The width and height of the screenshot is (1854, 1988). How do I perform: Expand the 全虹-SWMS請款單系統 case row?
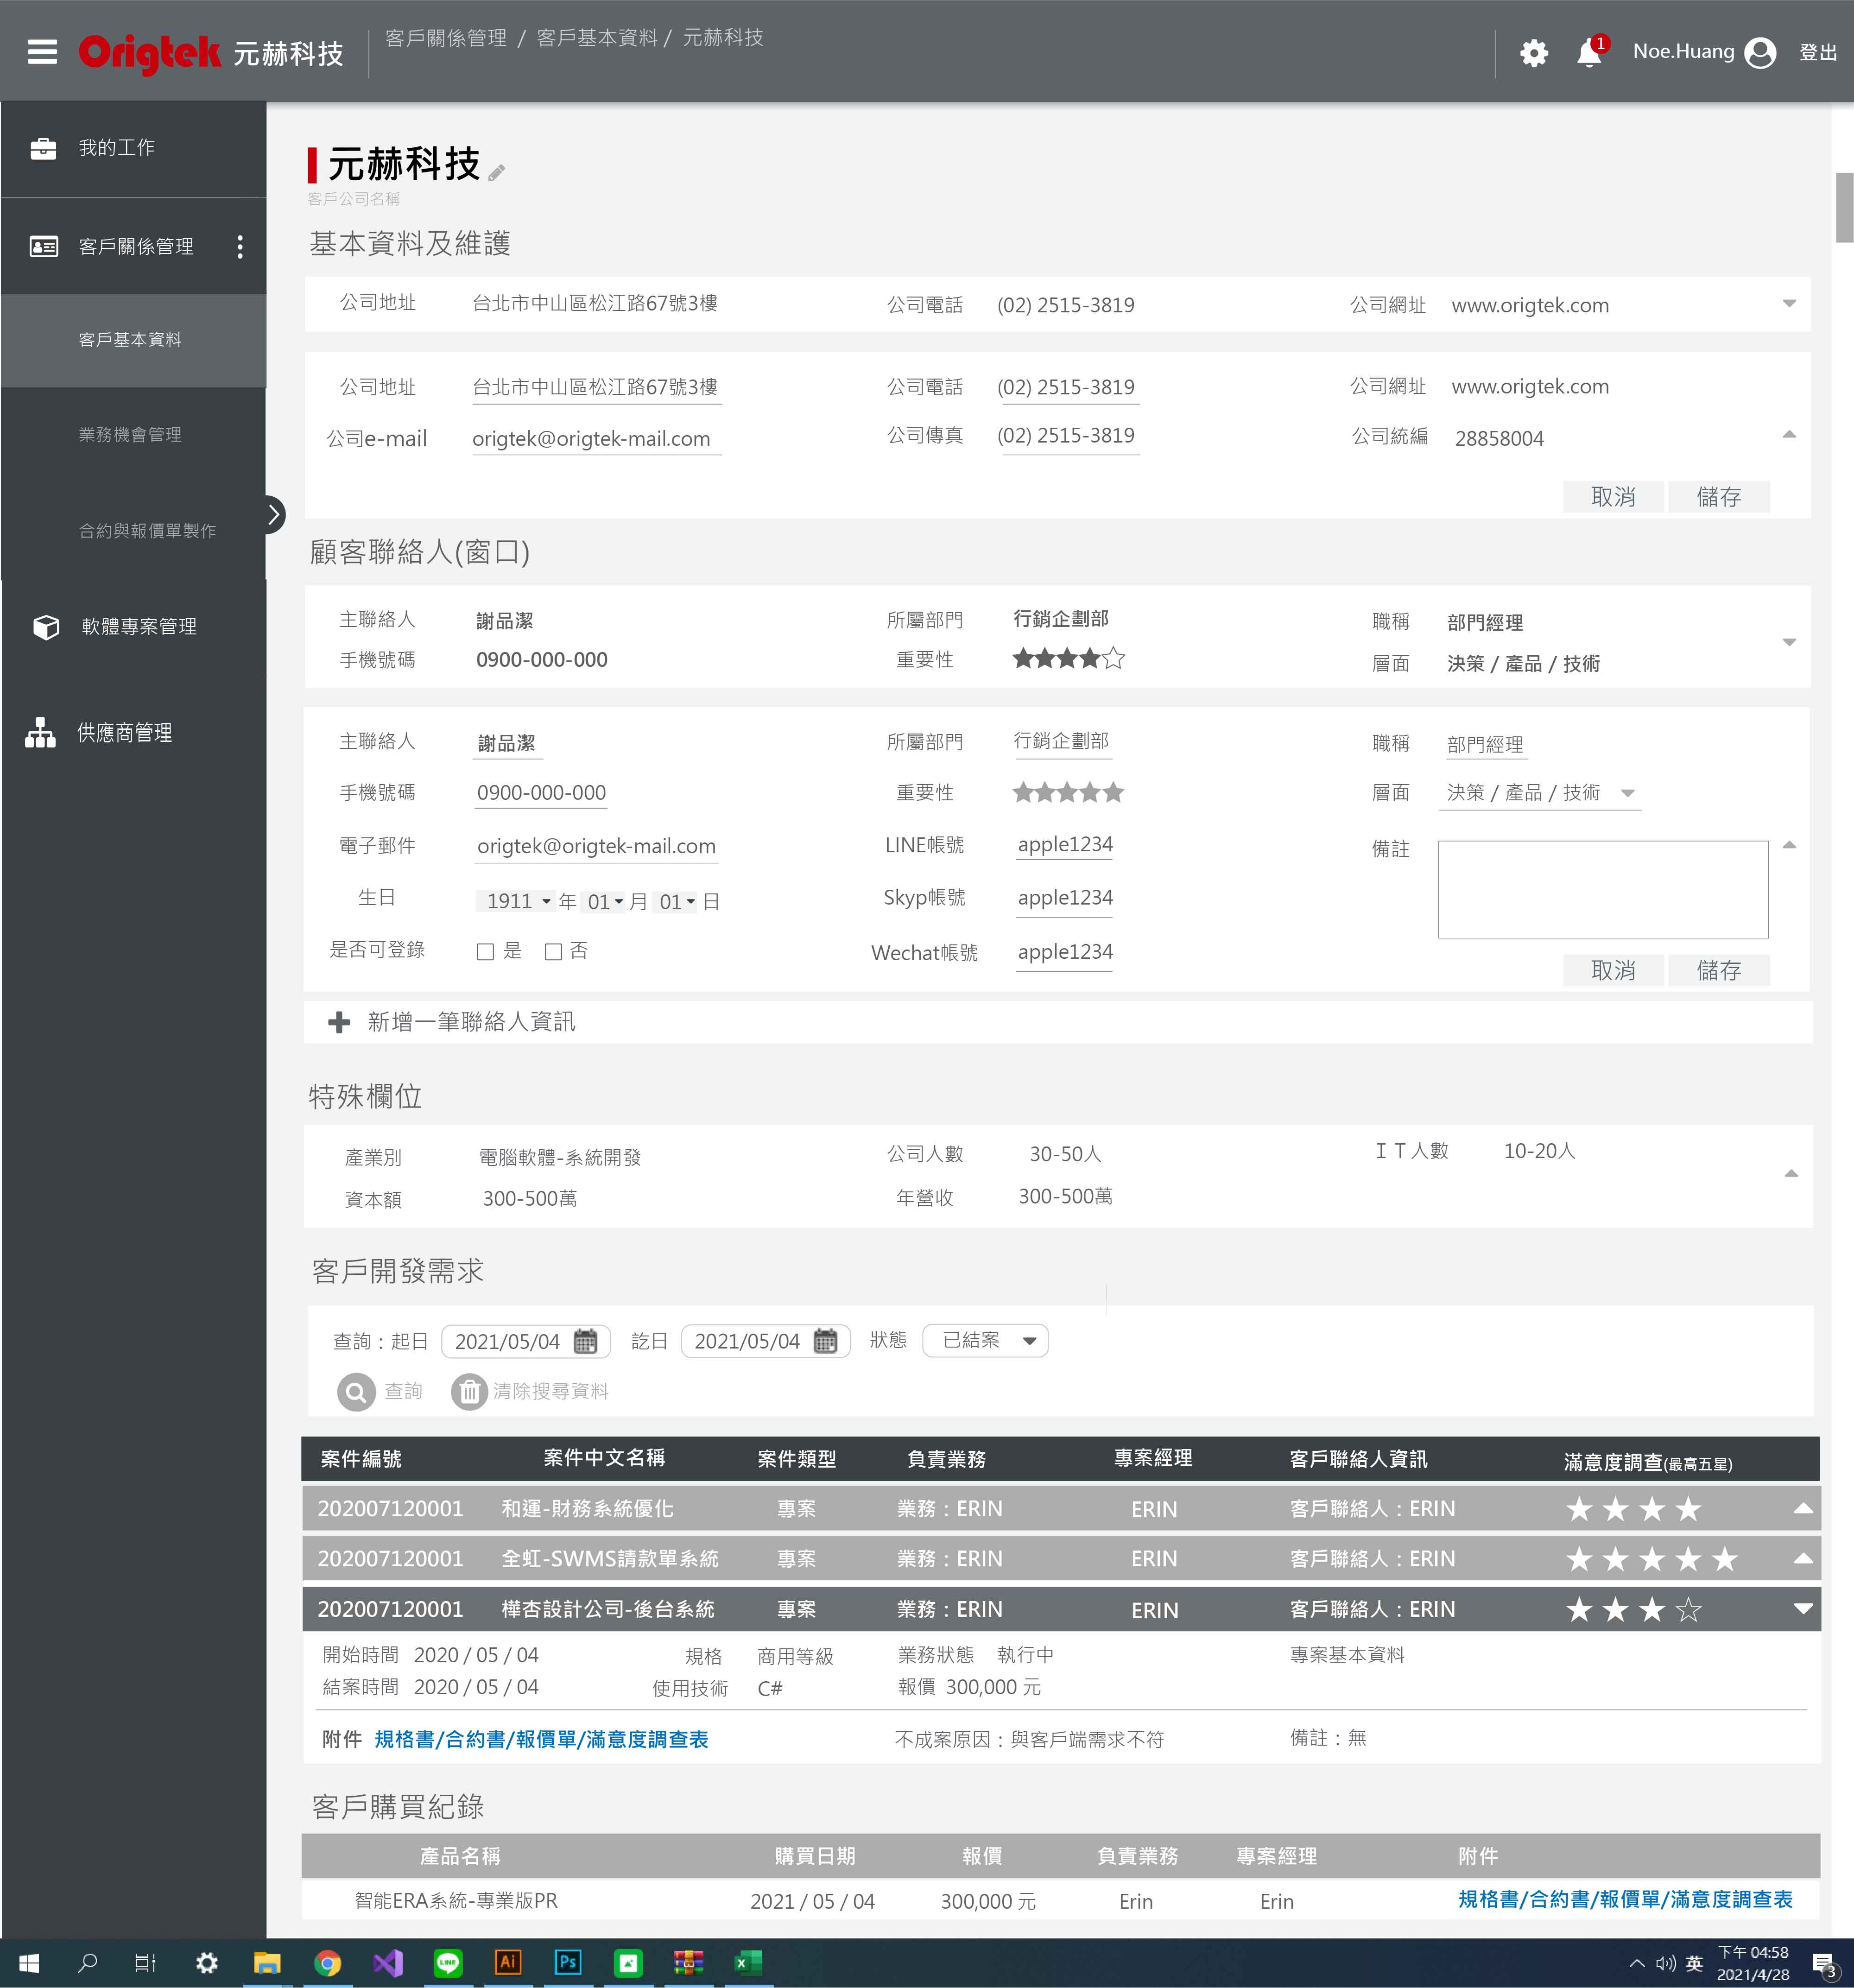[x=1803, y=1559]
